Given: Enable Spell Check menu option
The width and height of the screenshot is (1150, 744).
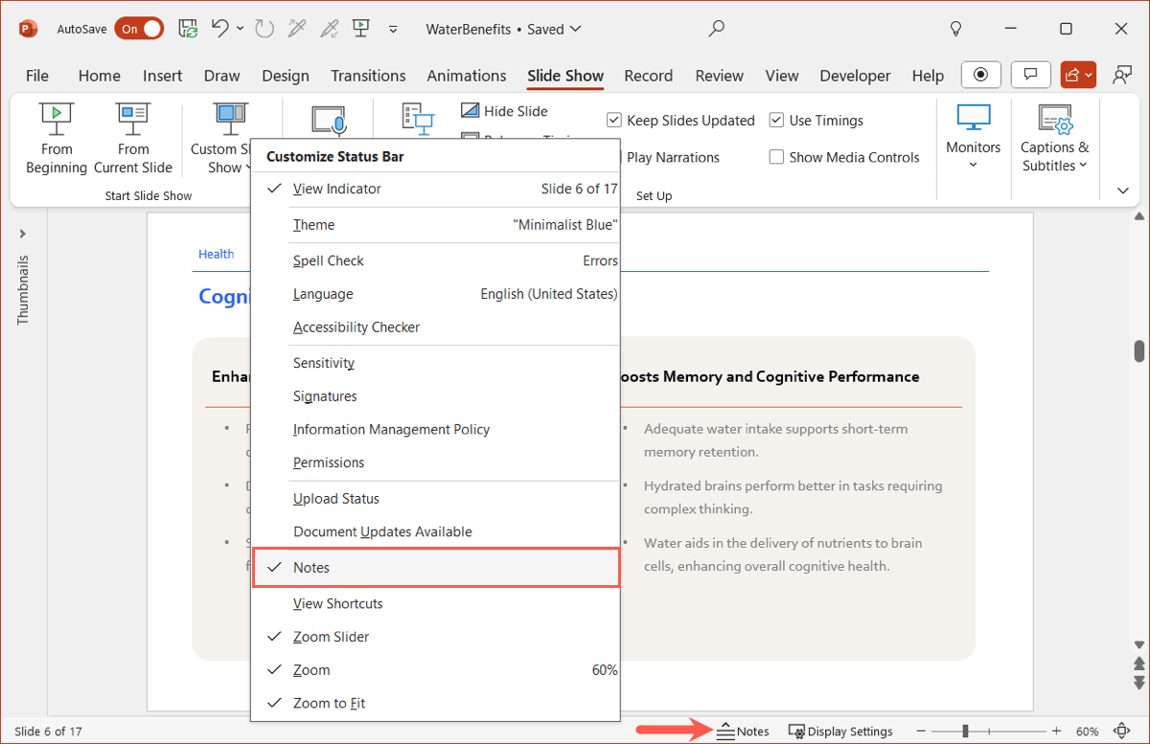Looking at the screenshot, I should tap(436, 260).
